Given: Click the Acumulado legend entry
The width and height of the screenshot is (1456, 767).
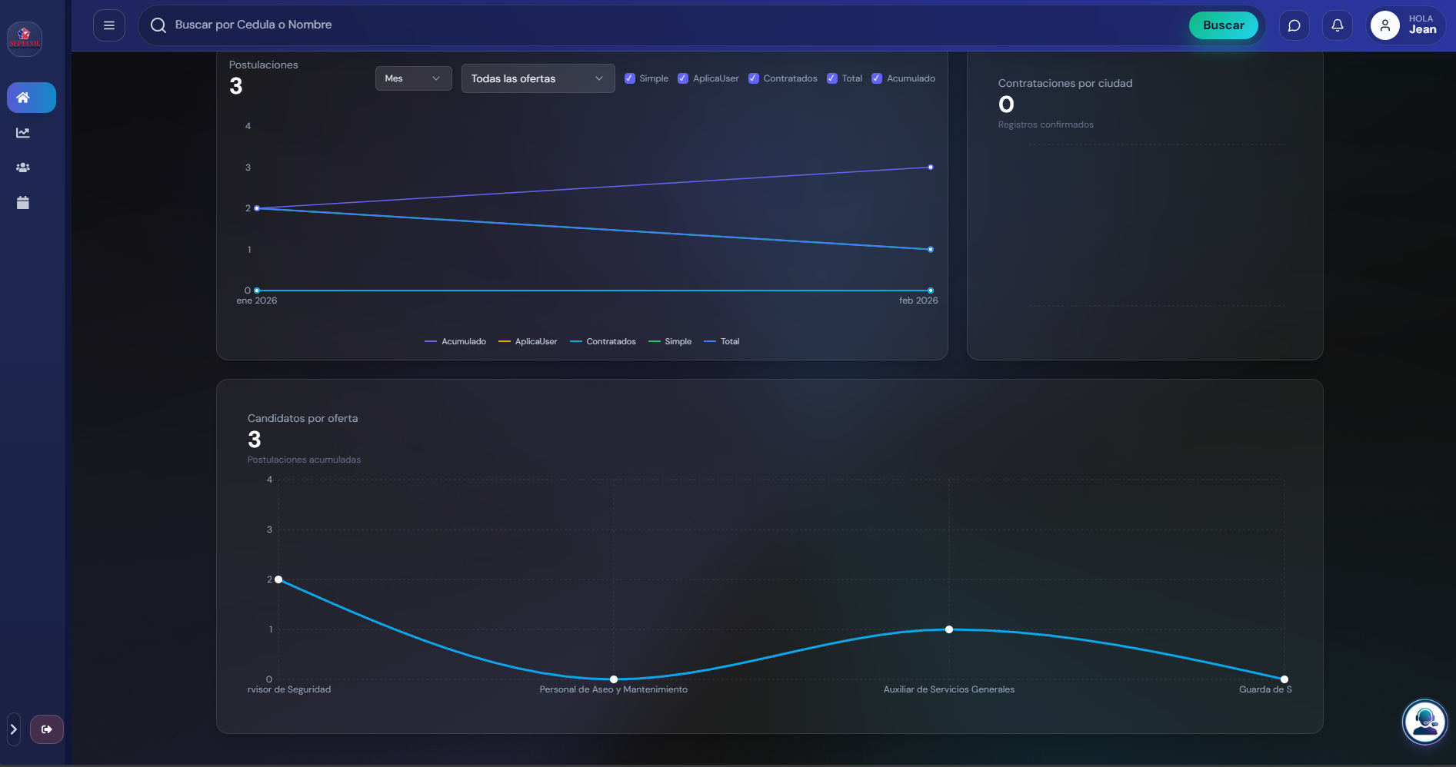Looking at the screenshot, I should 455,341.
